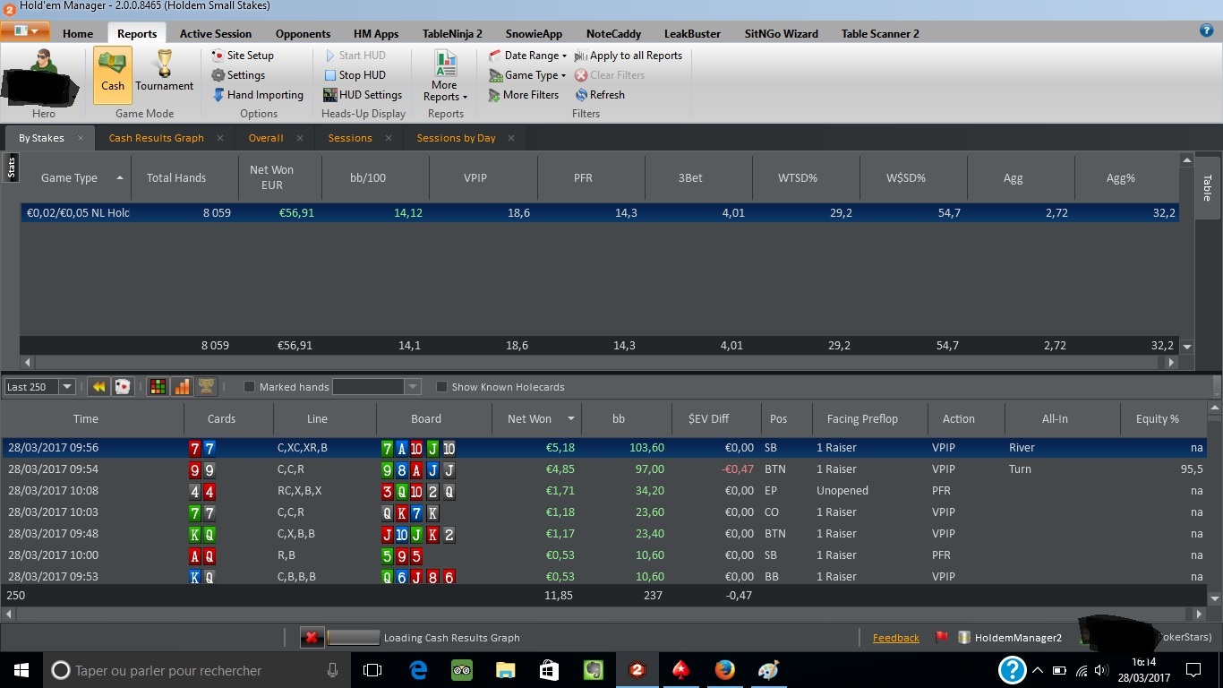Click Refresh in Filters group
This screenshot has height=688, width=1223.
coord(600,95)
